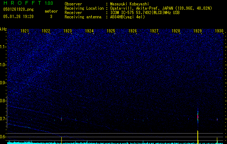The height and width of the screenshot is (144, 227).
Task: Click the 1928 time marker
Action: pyautogui.click(x=176, y=31)
